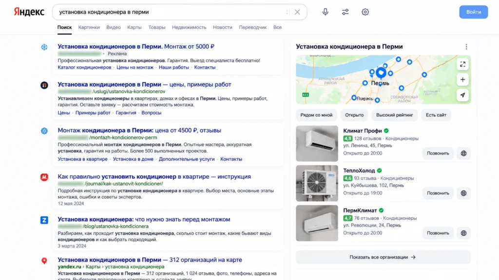The image size is (499, 280).
Task: Open search filters slider icon
Action: [345, 12]
